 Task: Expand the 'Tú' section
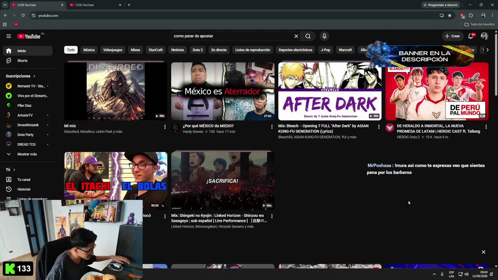11,170
